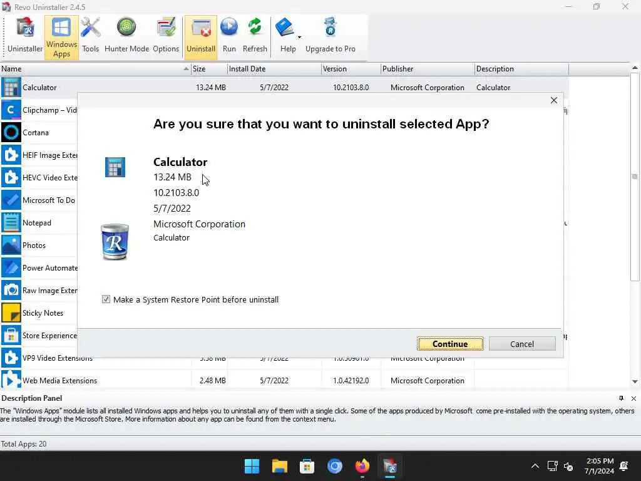
Task: Click Continue to confirm uninstall
Action: [x=450, y=344]
